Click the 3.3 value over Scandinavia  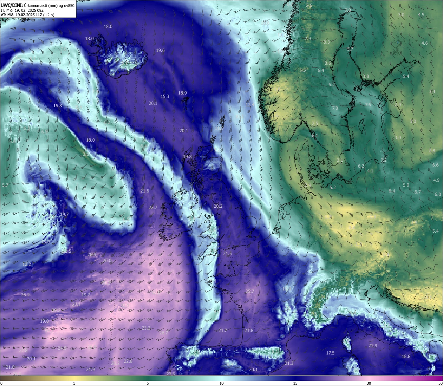327,42
